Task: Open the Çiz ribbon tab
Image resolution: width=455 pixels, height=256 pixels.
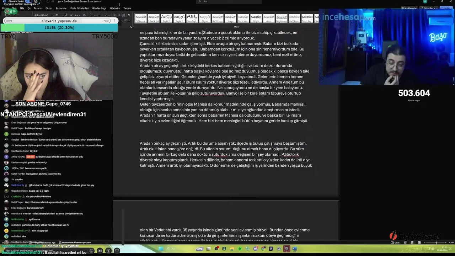Action: point(29,8)
